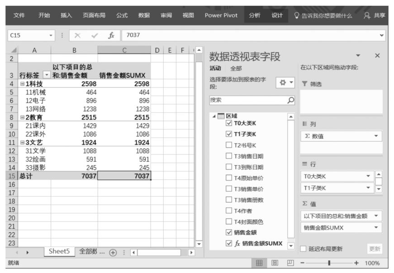Open the Name Box dropdown arrow
394x273 pixels.
coord(51,35)
